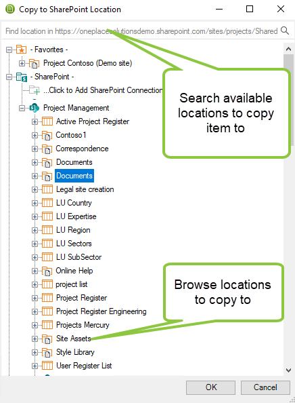The width and height of the screenshot is (295, 403).
Task: Click the OK button
Action: coord(210,387)
